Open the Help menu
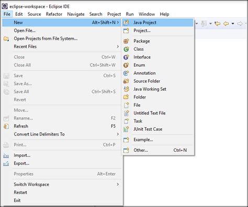The width and height of the screenshot is (248, 207). [164, 14]
